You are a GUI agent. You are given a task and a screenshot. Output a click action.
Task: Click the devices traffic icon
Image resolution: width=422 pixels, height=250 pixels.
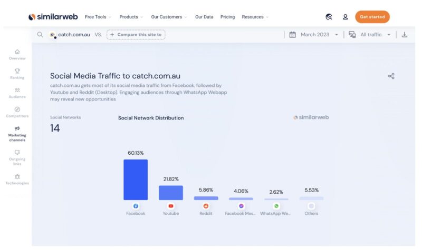352,35
